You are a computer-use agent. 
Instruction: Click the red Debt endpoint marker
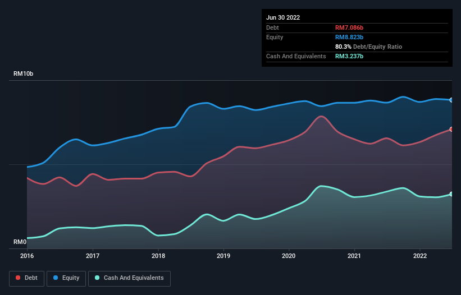[451, 129]
